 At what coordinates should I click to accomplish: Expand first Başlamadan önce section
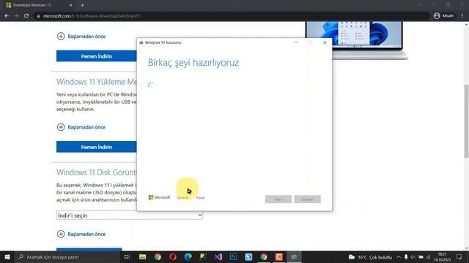click(x=81, y=37)
